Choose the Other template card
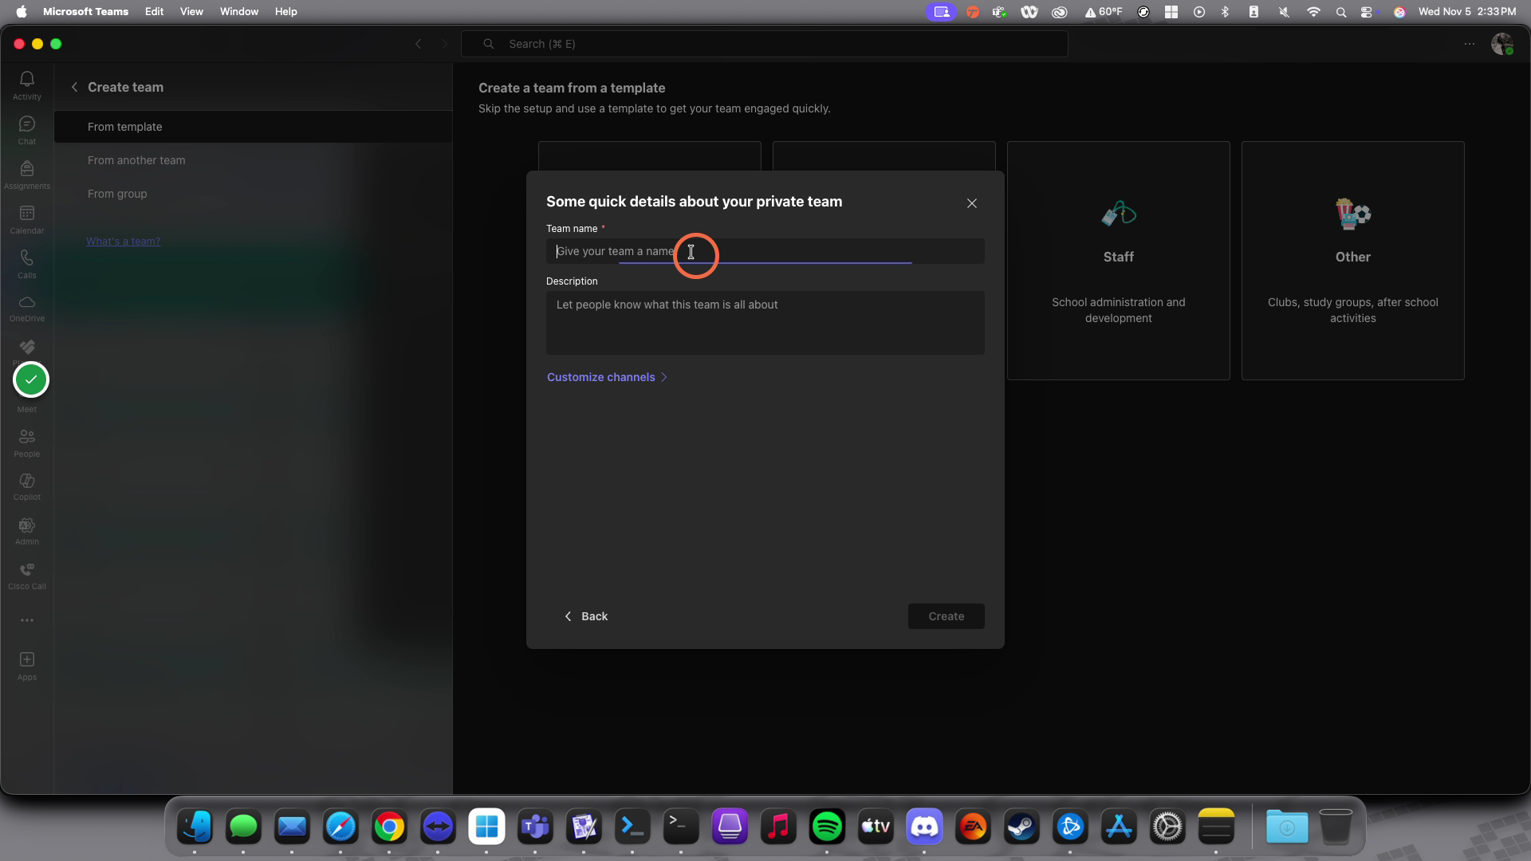 coord(1353,261)
